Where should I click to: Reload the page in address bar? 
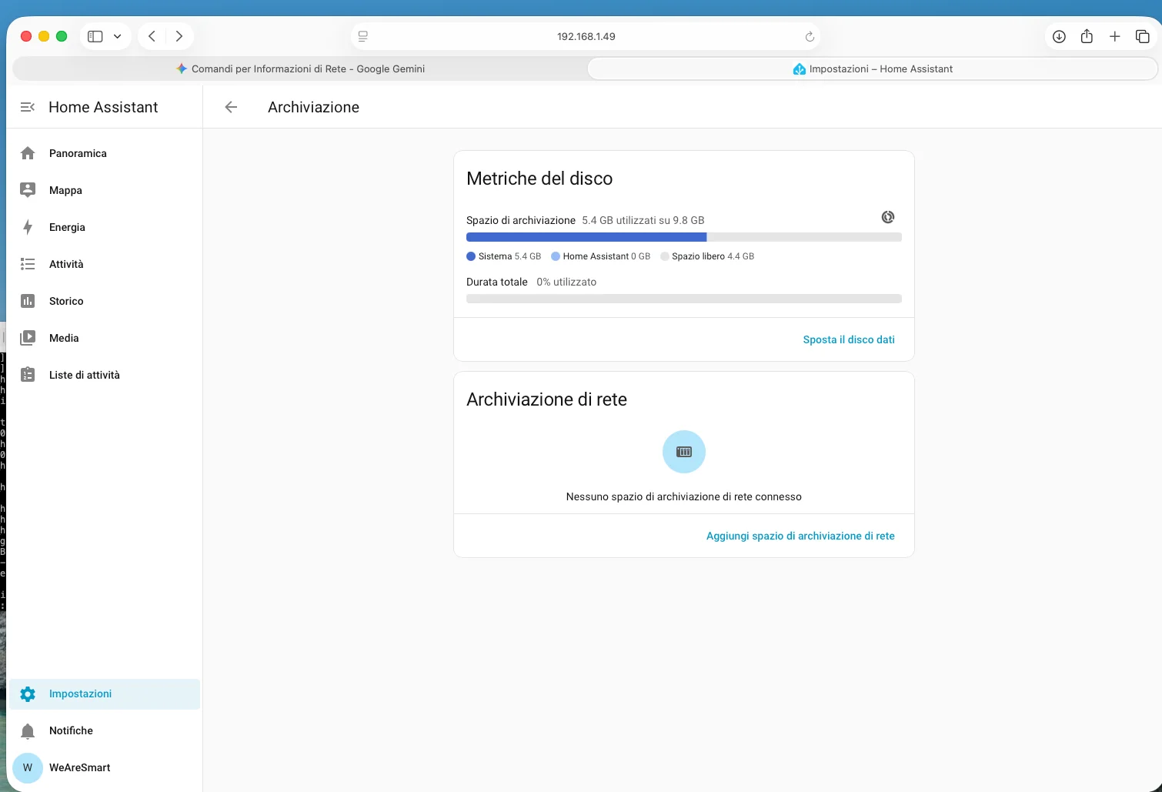(810, 36)
